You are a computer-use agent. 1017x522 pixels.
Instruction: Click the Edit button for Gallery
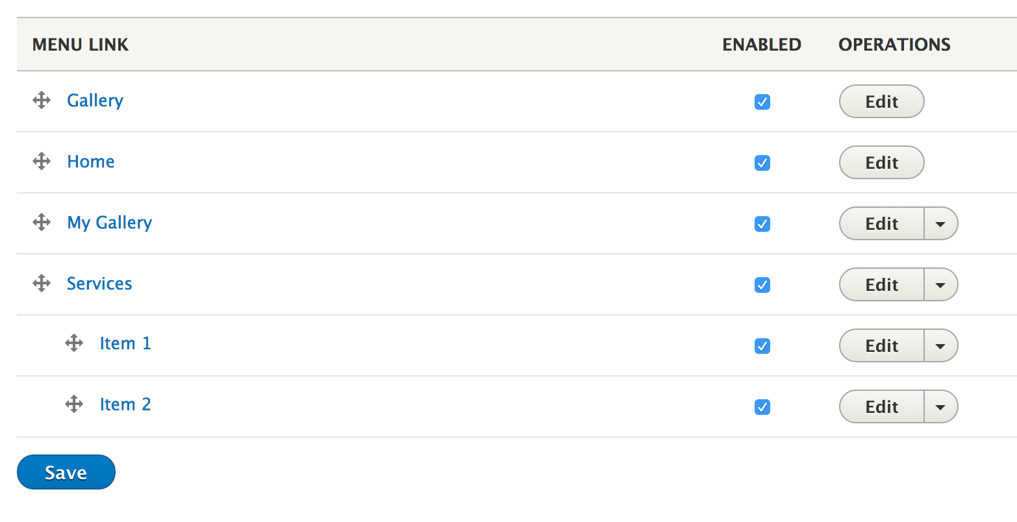(881, 102)
